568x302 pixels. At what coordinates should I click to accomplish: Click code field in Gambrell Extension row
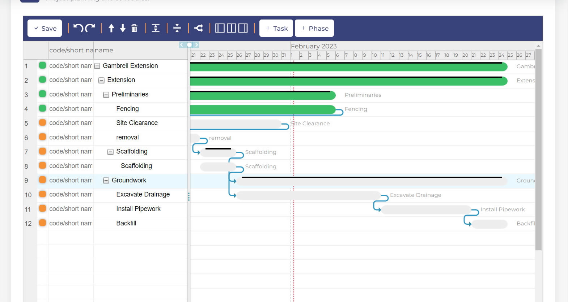tap(71, 66)
